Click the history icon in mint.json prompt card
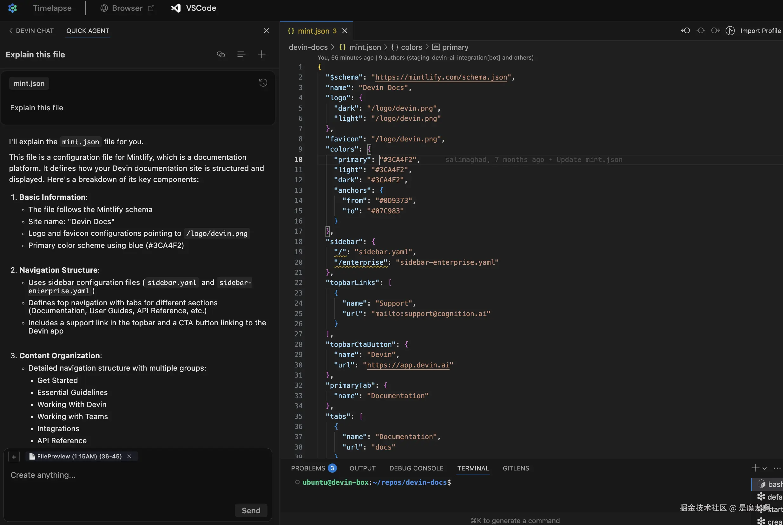The height and width of the screenshot is (525, 783). pos(263,83)
